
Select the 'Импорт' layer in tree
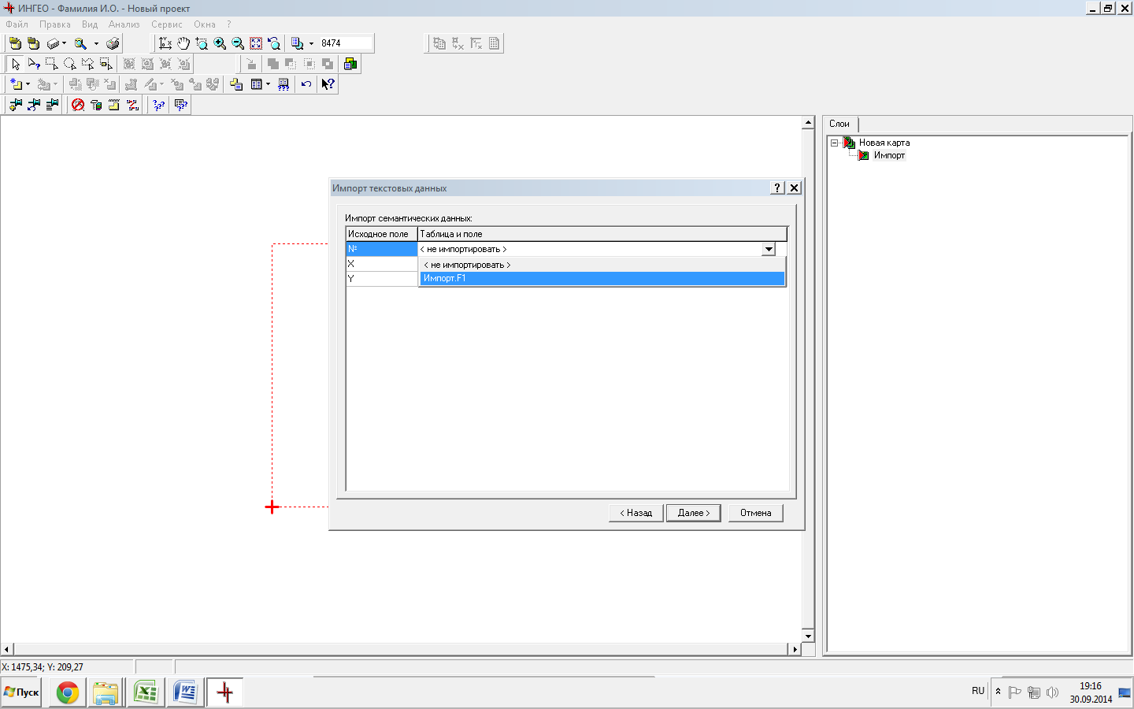click(889, 155)
